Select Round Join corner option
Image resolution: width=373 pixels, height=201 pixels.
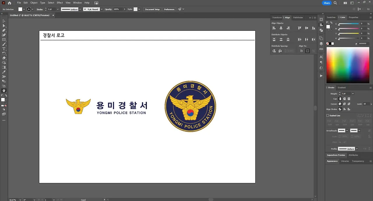click(x=344, y=104)
